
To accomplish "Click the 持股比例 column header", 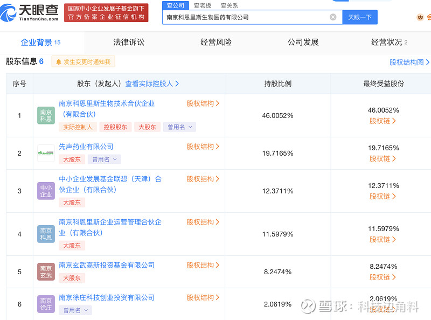I will tap(277, 84).
